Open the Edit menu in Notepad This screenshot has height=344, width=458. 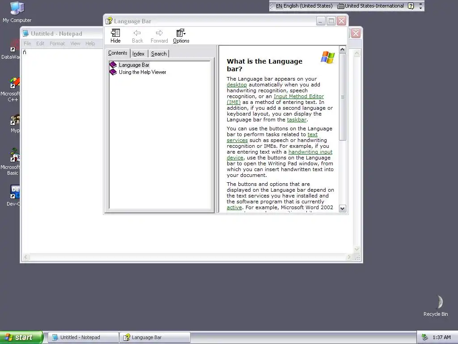40,43
